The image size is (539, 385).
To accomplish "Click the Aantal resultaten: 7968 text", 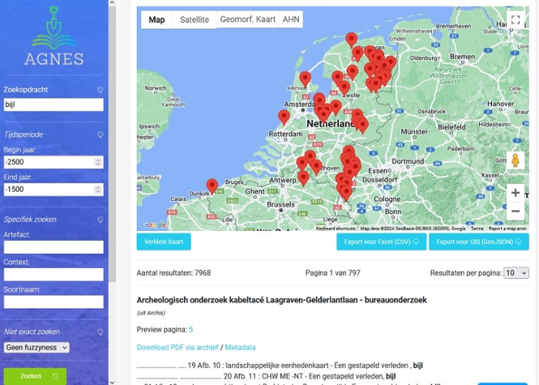I will [173, 273].
